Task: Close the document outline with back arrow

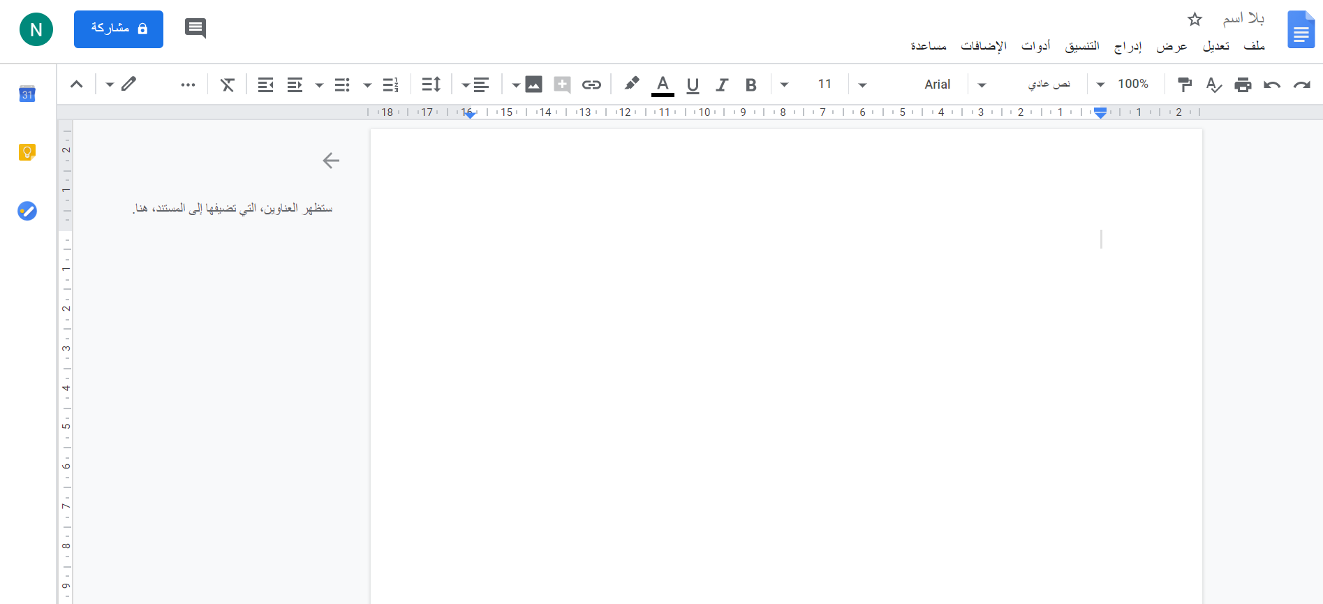Action: click(331, 161)
